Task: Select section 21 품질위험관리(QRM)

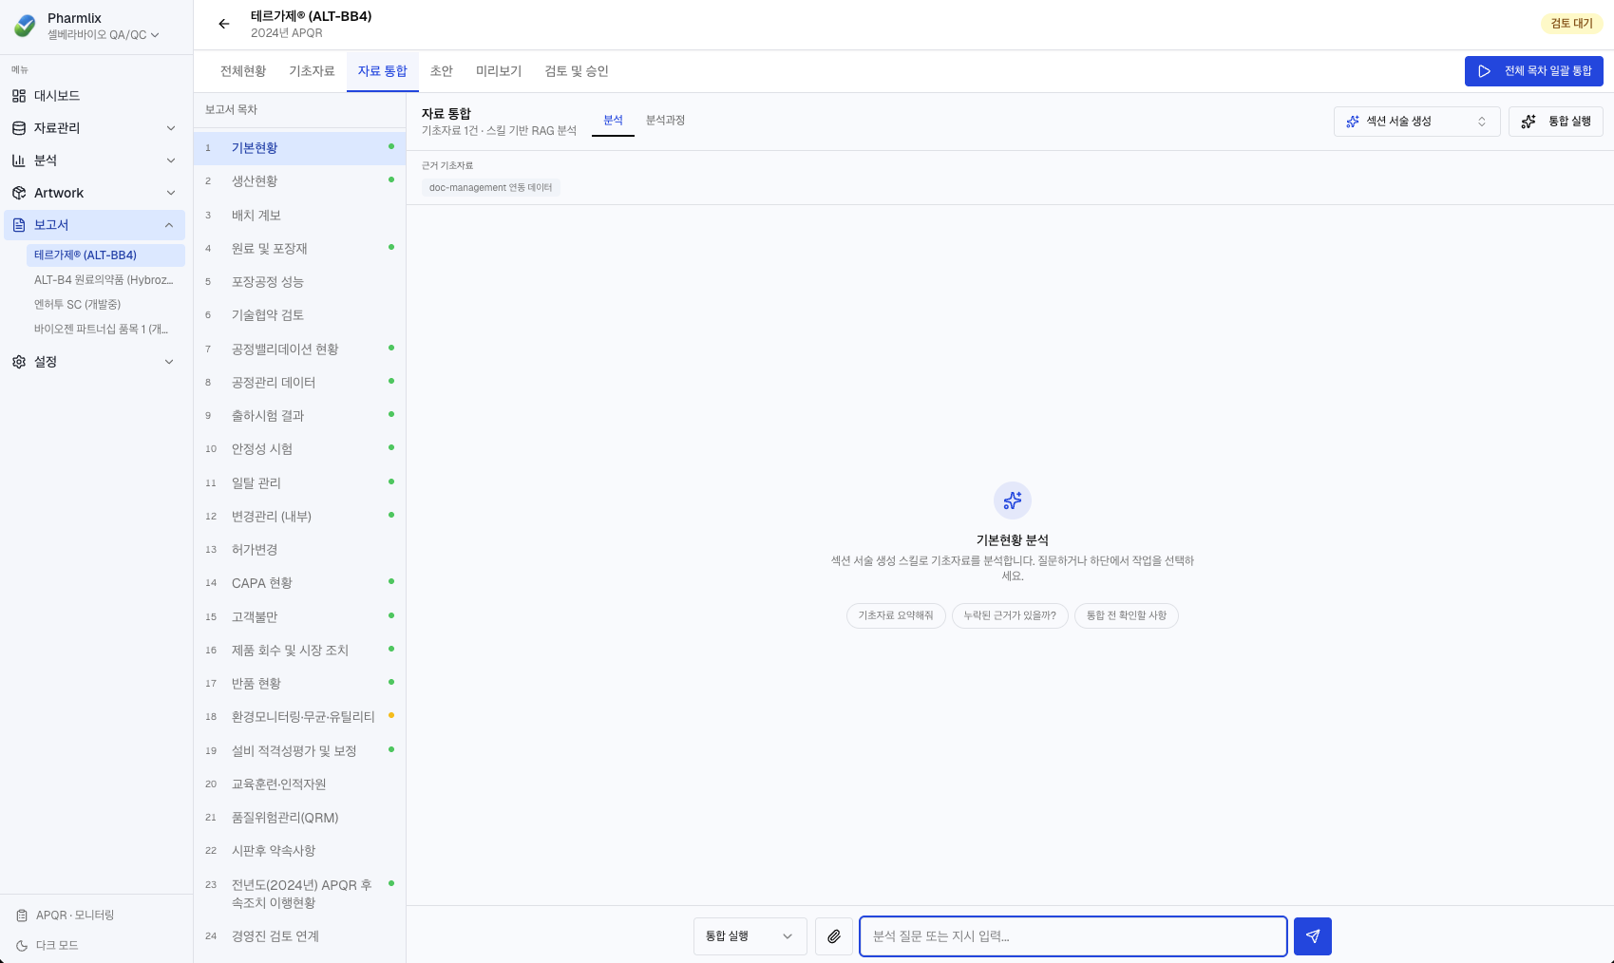Action: (300, 818)
